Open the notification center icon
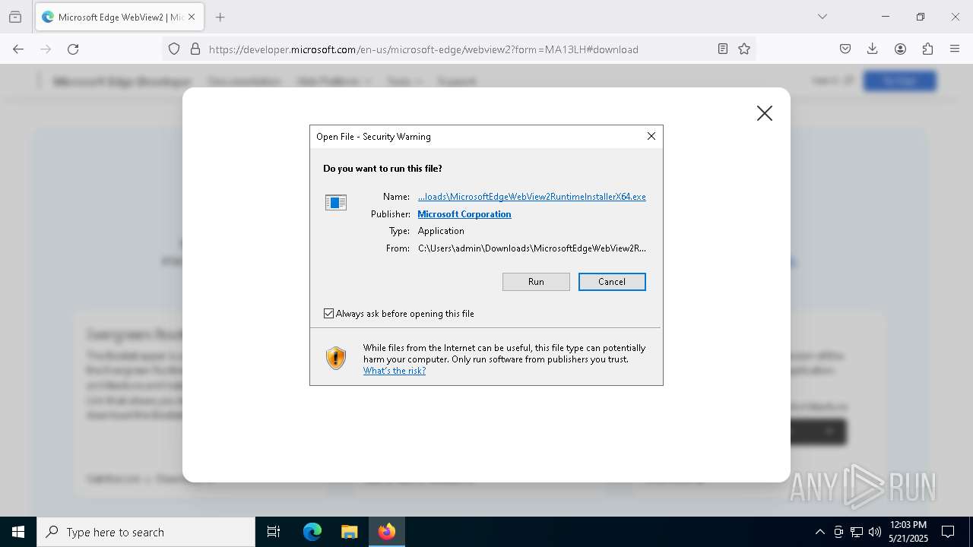This screenshot has height=547, width=973. coord(948,532)
